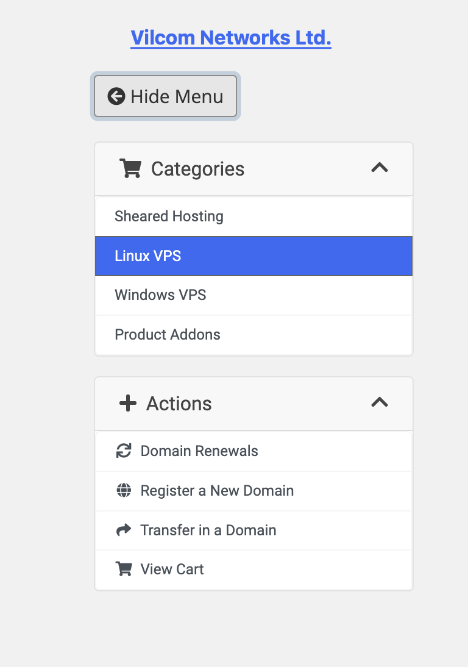
Task: Click the globe icon for Register a New Domain
Action: click(124, 490)
